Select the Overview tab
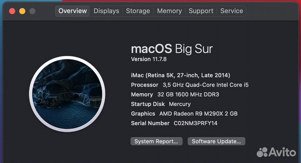 click(x=73, y=11)
